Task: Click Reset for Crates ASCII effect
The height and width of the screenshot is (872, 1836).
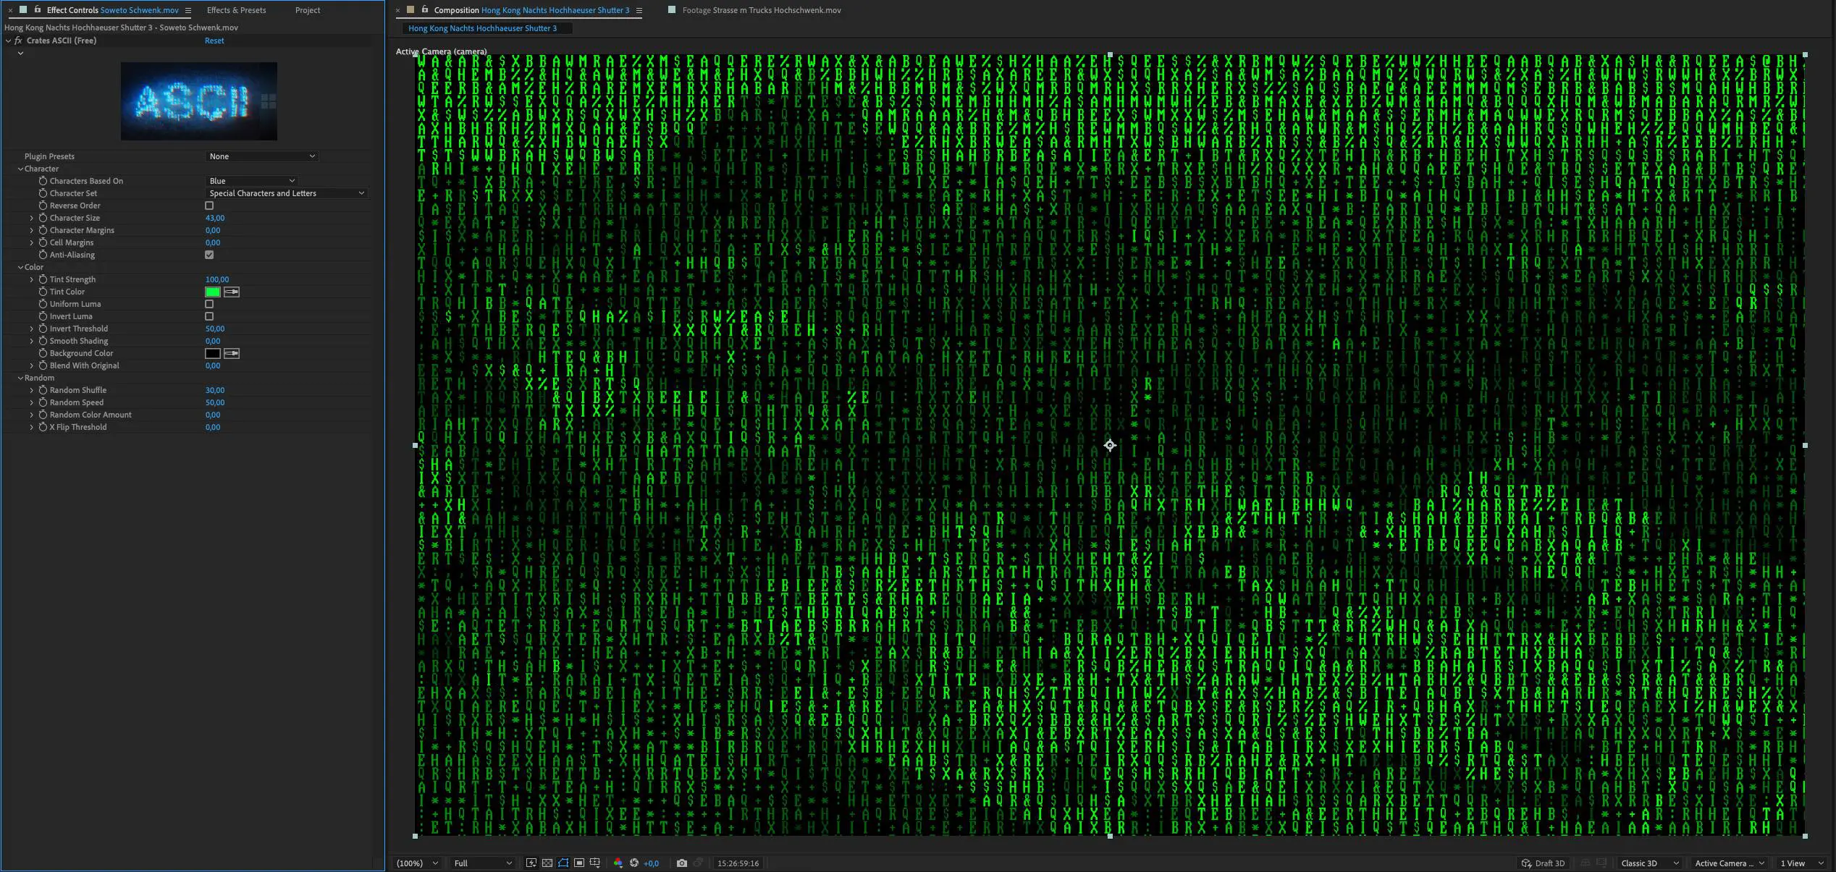Action: point(214,41)
